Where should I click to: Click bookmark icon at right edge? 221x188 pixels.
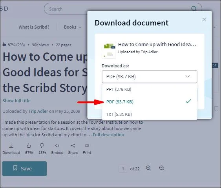coord(216,109)
